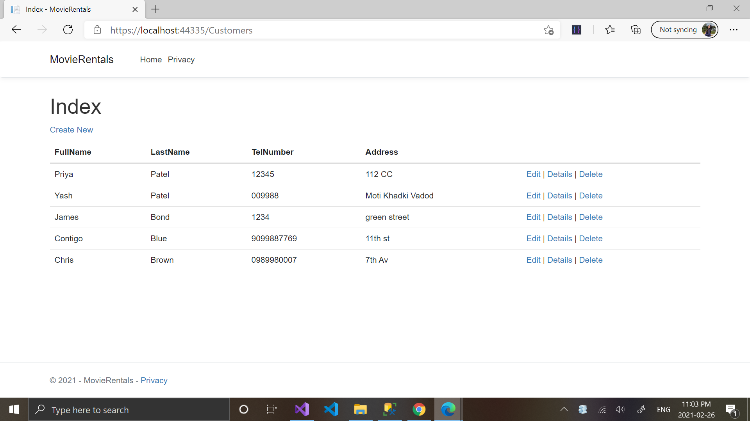Open Details for Yash
750x421 pixels.
(x=559, y=196)
